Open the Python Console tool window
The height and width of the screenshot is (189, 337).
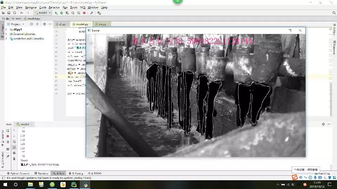(19, 173)
